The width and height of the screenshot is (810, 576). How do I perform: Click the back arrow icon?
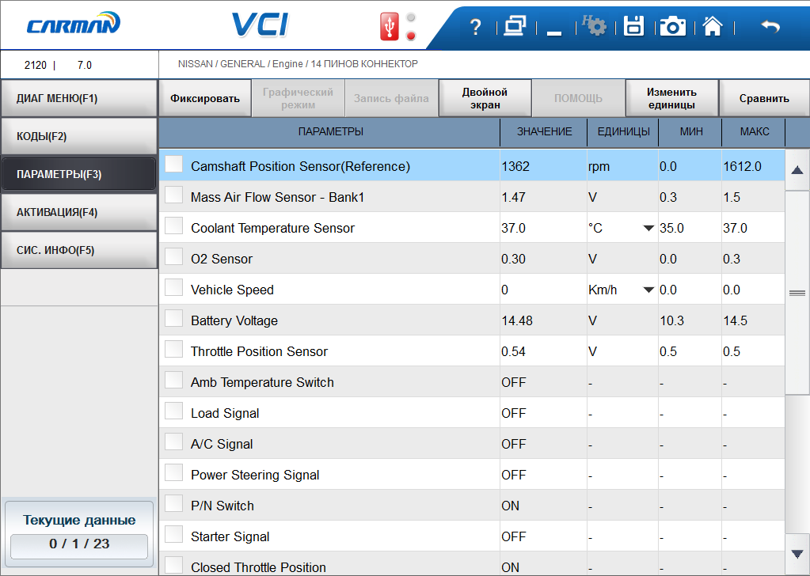coord(770,26)
